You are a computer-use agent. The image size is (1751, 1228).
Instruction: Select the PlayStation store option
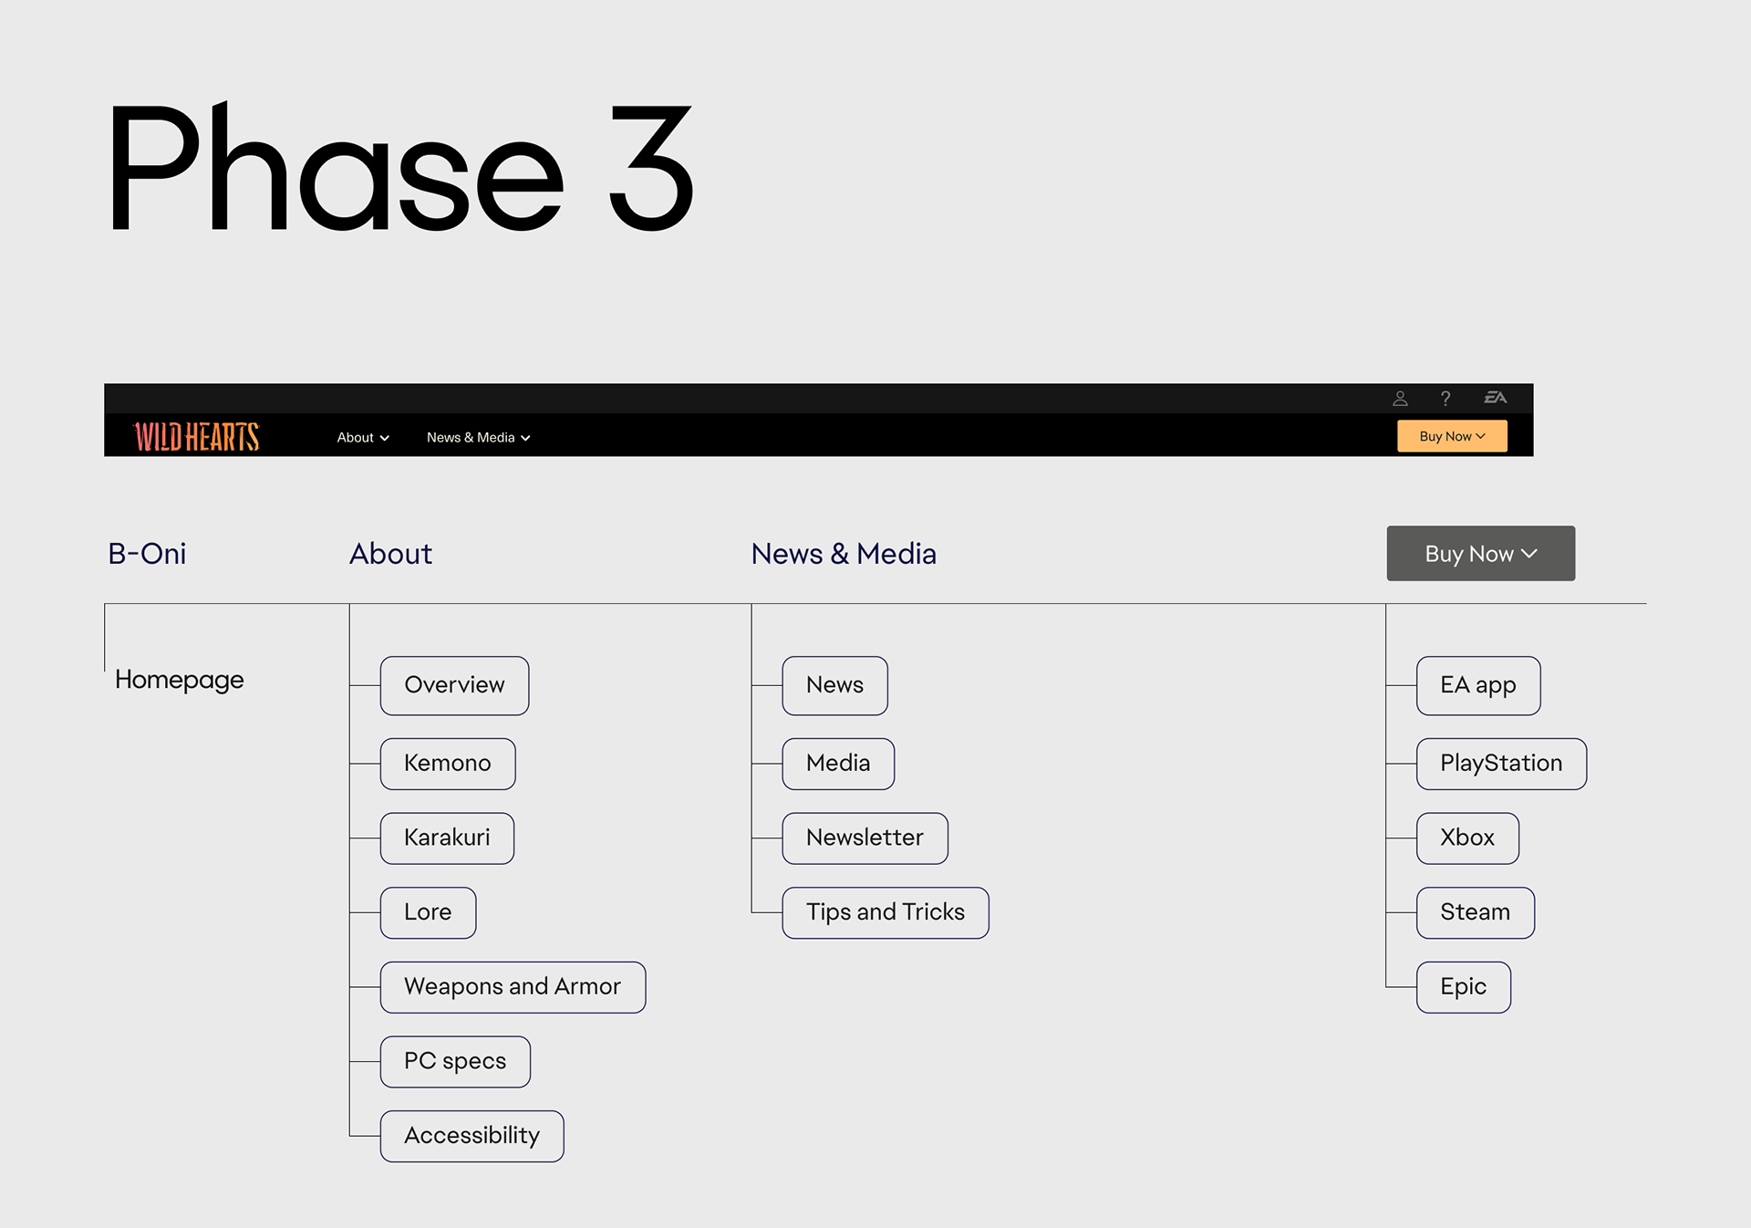pyautogui.click(x=1501, y=764)
